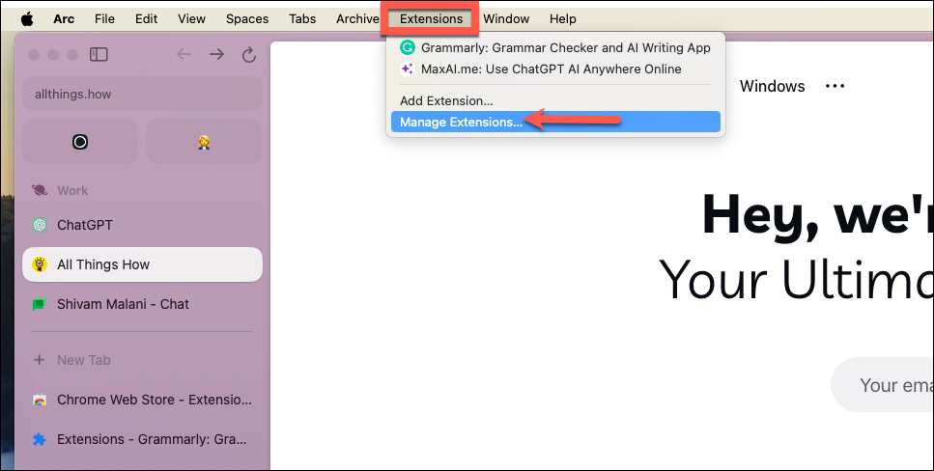The height and width of the screenshot is (471, 934).
Task: Click the New Tab button
Action: tap(142, 360)
